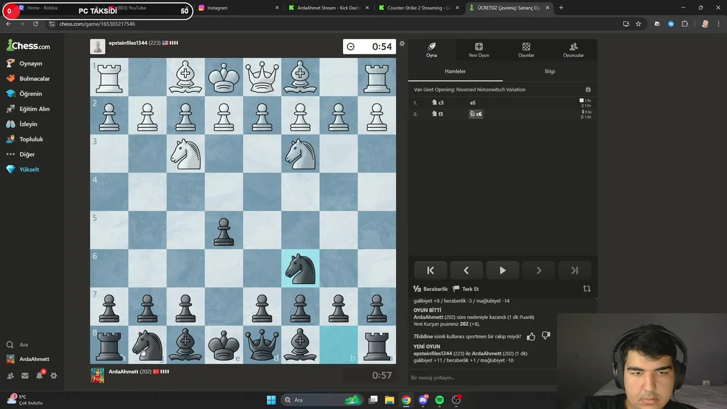Select the Oyuncular players tab

(573, 50)
